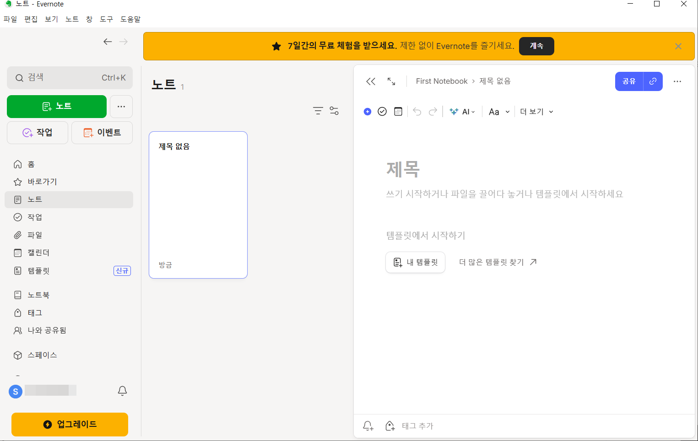
Task: Open the Aa text style dropdown
Action: [499, 112]
